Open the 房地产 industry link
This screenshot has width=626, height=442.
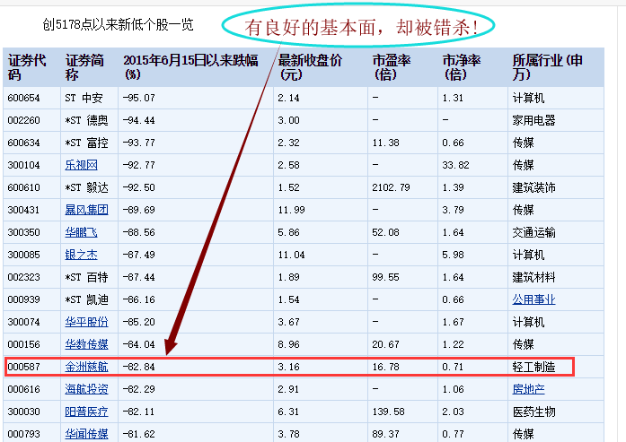tap(529, 389)
